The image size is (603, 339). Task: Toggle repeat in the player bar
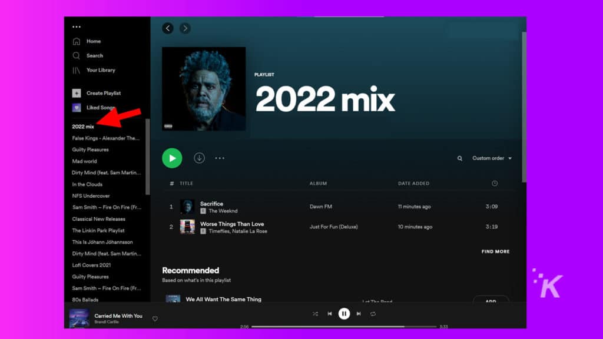[x=373, y=314]
